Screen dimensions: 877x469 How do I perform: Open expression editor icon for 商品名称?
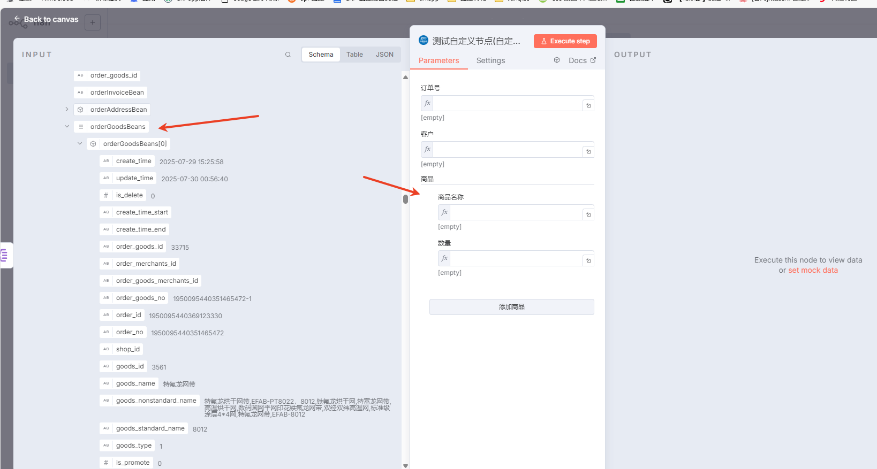pos(588,214)
